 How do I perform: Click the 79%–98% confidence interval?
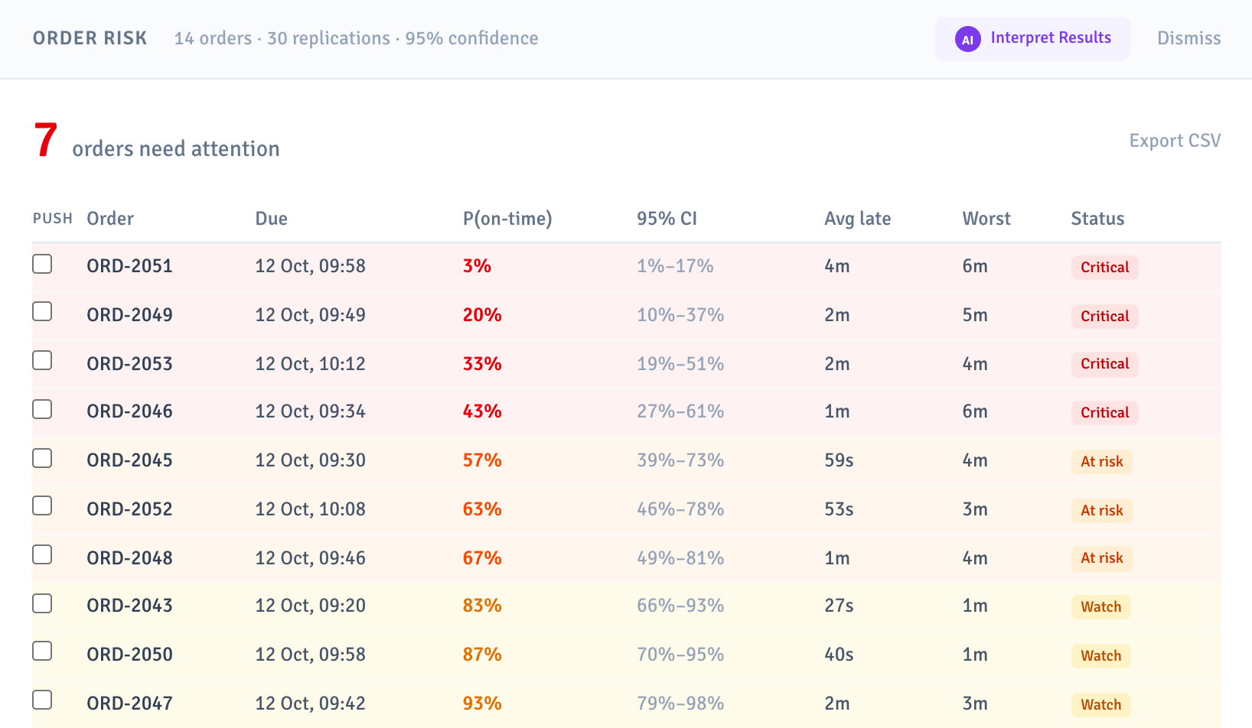click(x=680, y=704)
